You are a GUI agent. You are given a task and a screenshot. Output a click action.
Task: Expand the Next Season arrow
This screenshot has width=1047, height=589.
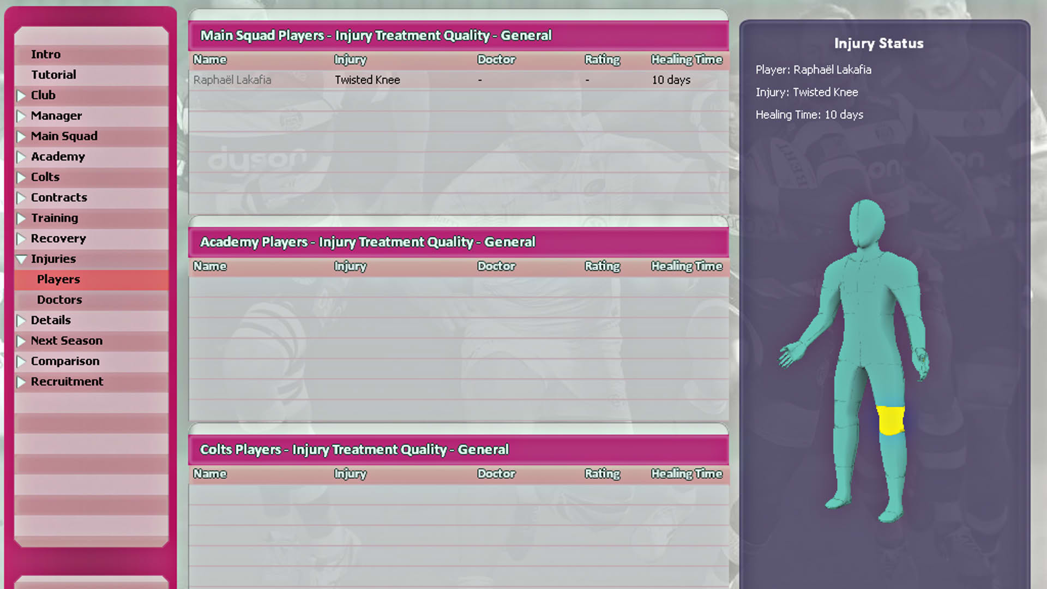click(21, 341)
